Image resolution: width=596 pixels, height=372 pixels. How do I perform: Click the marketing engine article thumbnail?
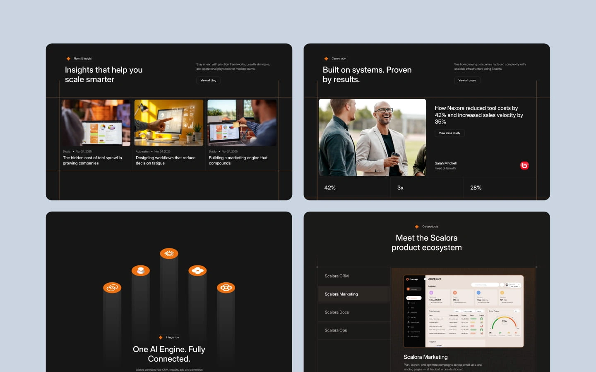click(242, 123)
